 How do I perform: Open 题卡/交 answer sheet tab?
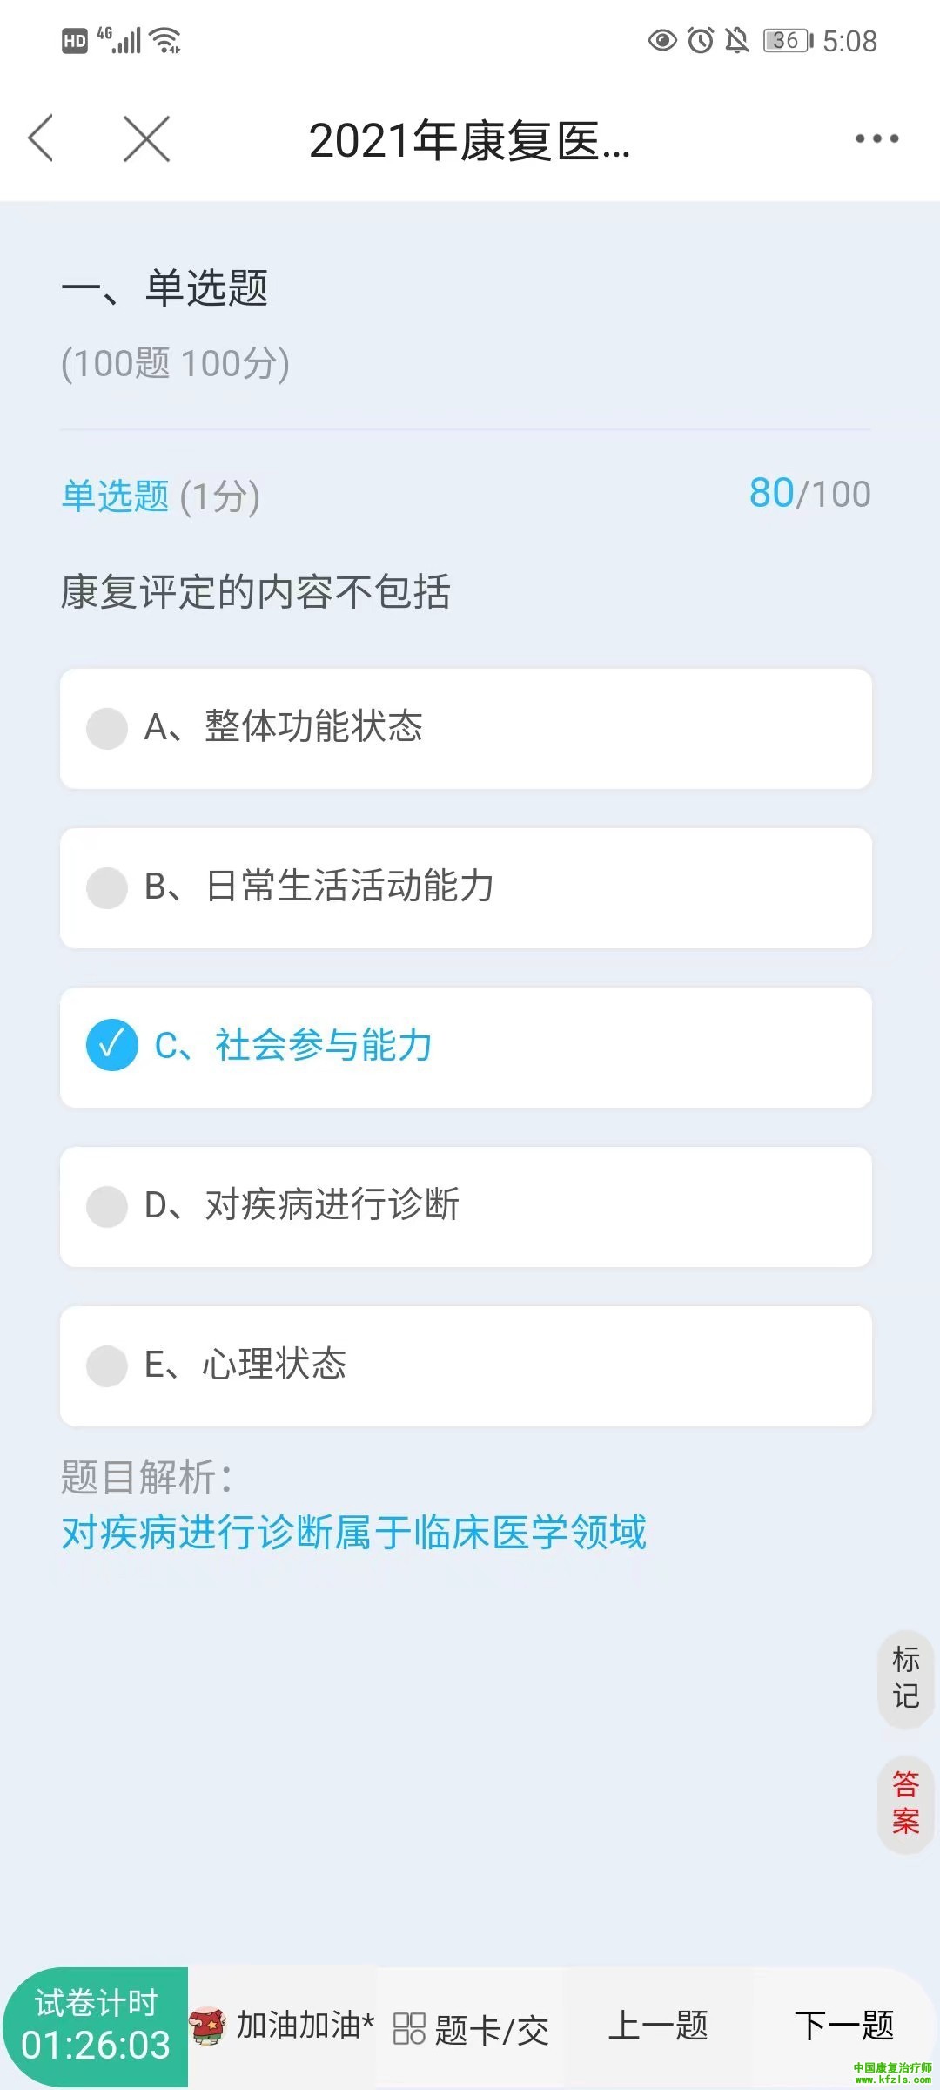[x=492, y=2029]
